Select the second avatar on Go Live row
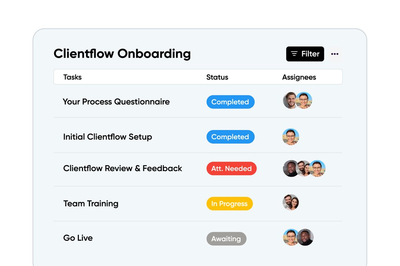This screenshot has width=400, height=266. pyautogui.click(x=305, y=238)
